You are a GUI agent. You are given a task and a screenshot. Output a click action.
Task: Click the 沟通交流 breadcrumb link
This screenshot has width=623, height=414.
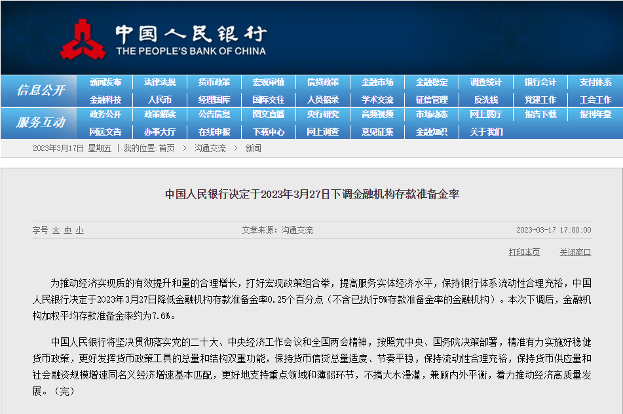click(x=210, y=149)
